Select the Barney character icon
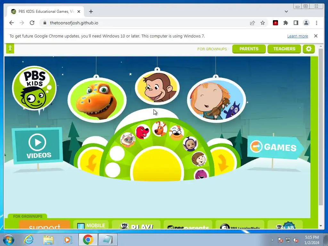 pos(201,174)
